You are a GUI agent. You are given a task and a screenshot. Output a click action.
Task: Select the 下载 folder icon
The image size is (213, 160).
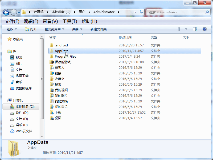51,112
